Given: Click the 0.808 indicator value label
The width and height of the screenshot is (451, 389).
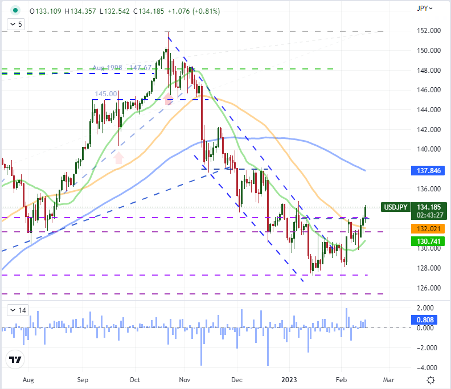Looking at the screenshot, I should pos(425,320).
